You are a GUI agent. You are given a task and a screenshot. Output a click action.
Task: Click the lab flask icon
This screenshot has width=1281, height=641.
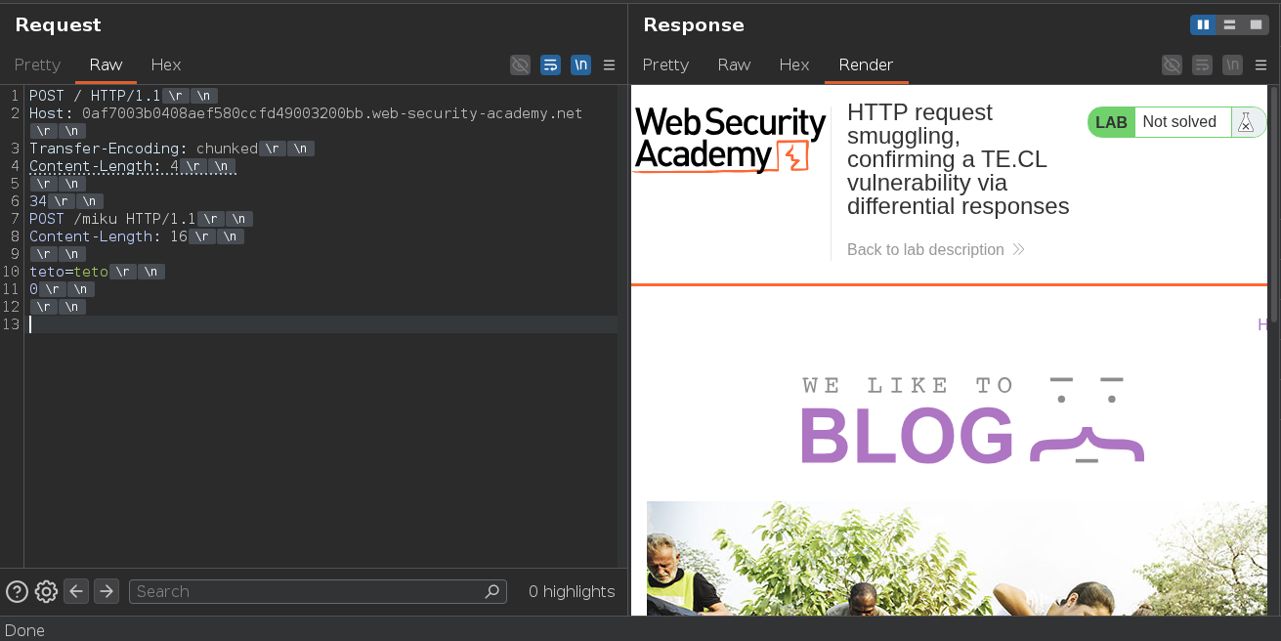(1245, 122)
